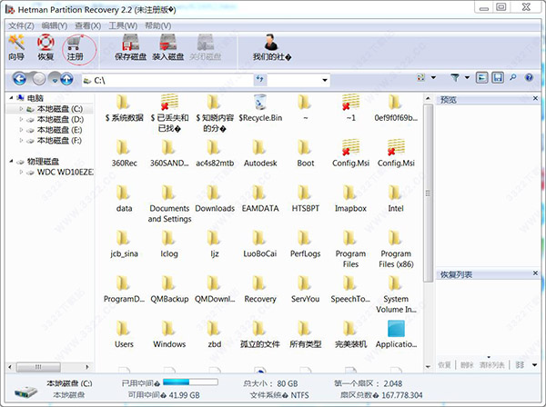This screenshot has height=407, width=546.
Task: Open 我们的社 community icon
Action: 271,47
